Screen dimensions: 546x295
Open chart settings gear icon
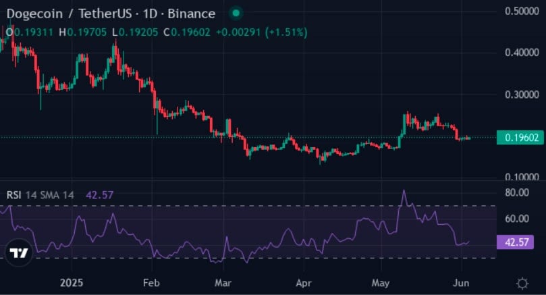[522, 283]
